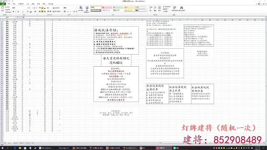
Task: Click the Save icon in quick access toolbar
Action: coord(4,1)
